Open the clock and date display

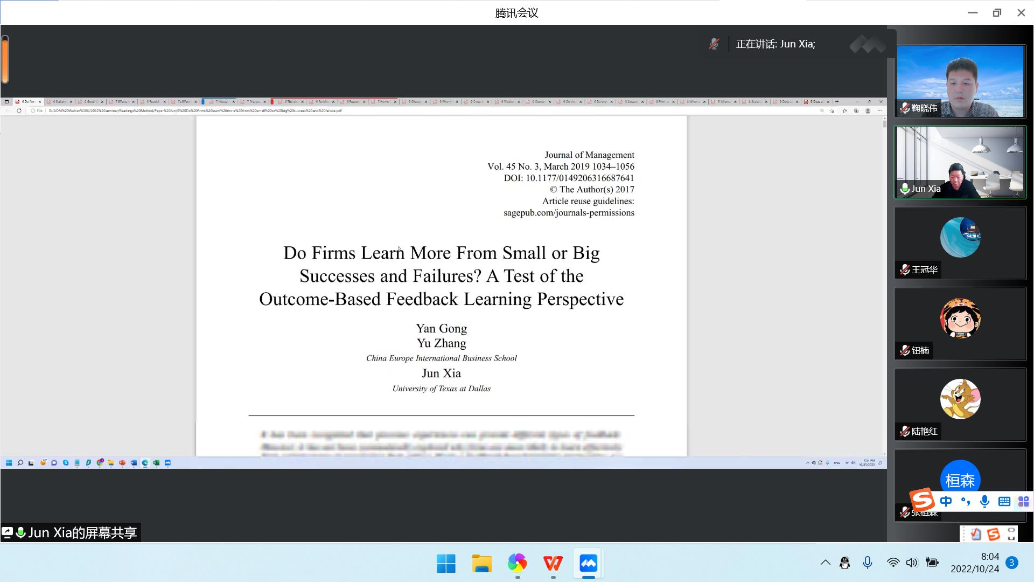point(975,563)
